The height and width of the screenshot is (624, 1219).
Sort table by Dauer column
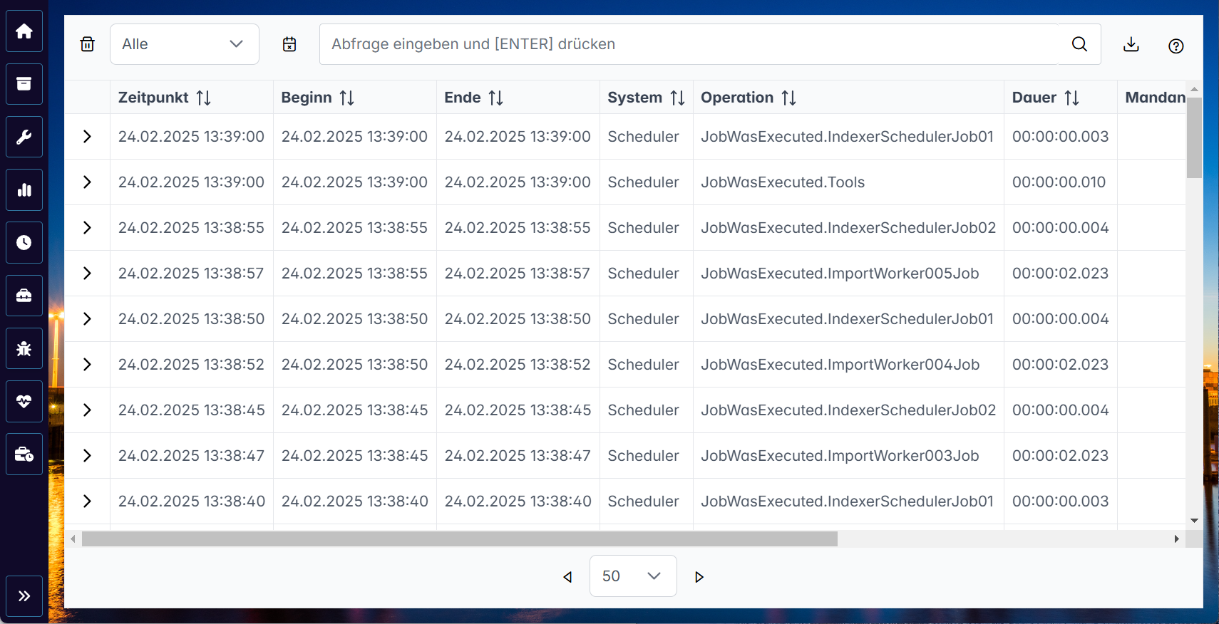tap(1071, 98)
